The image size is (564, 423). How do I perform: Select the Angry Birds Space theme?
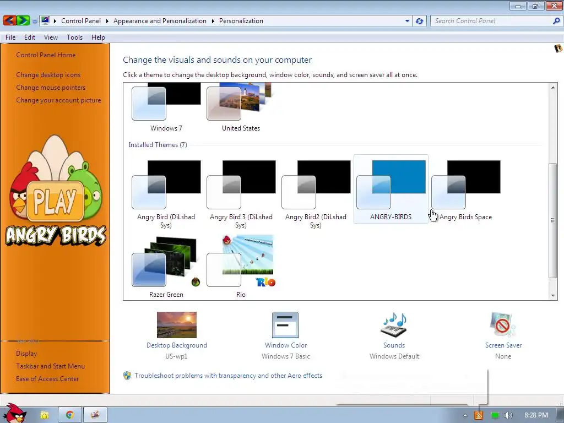[466, 189]
